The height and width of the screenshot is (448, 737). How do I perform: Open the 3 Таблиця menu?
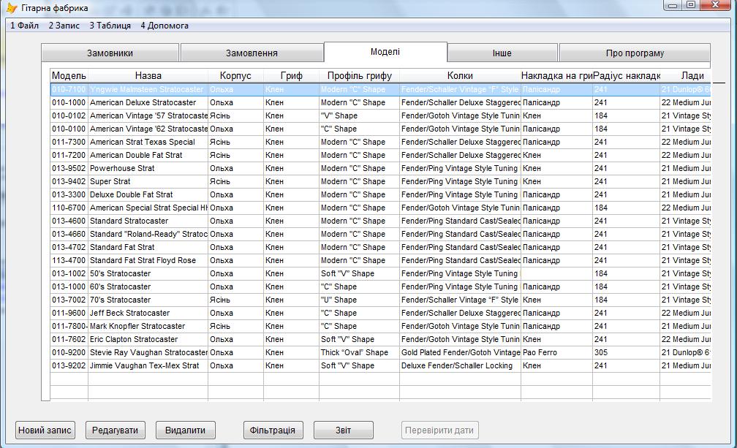tap(110, 26)
